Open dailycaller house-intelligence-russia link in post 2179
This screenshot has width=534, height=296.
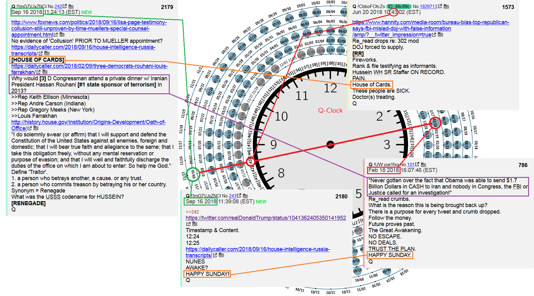point(83,50)
